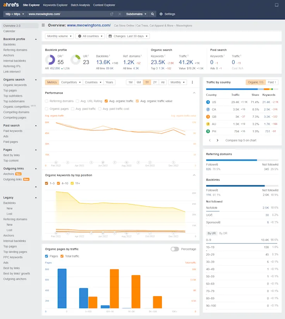Collapse the Performance section chevron
The width and height of the screenshot is (285, 319).
[194, 93]
